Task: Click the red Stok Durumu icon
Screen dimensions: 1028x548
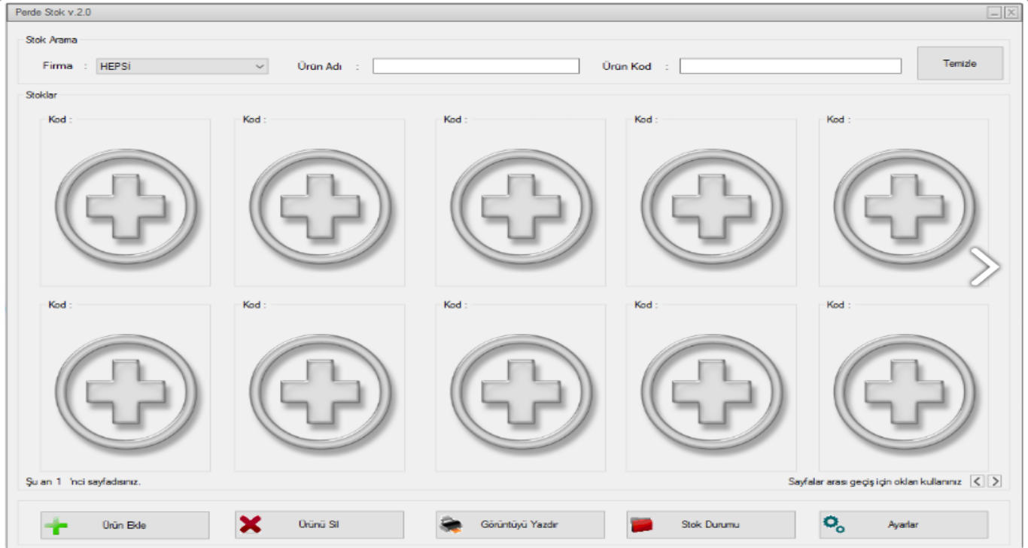Action: 641,525
